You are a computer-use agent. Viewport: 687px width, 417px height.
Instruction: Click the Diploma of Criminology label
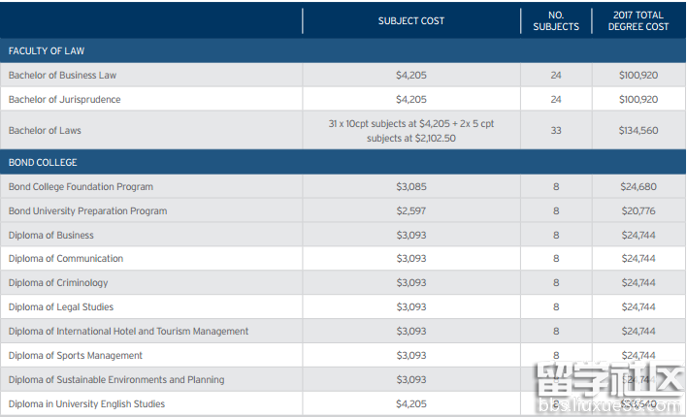tap(58, 282)
